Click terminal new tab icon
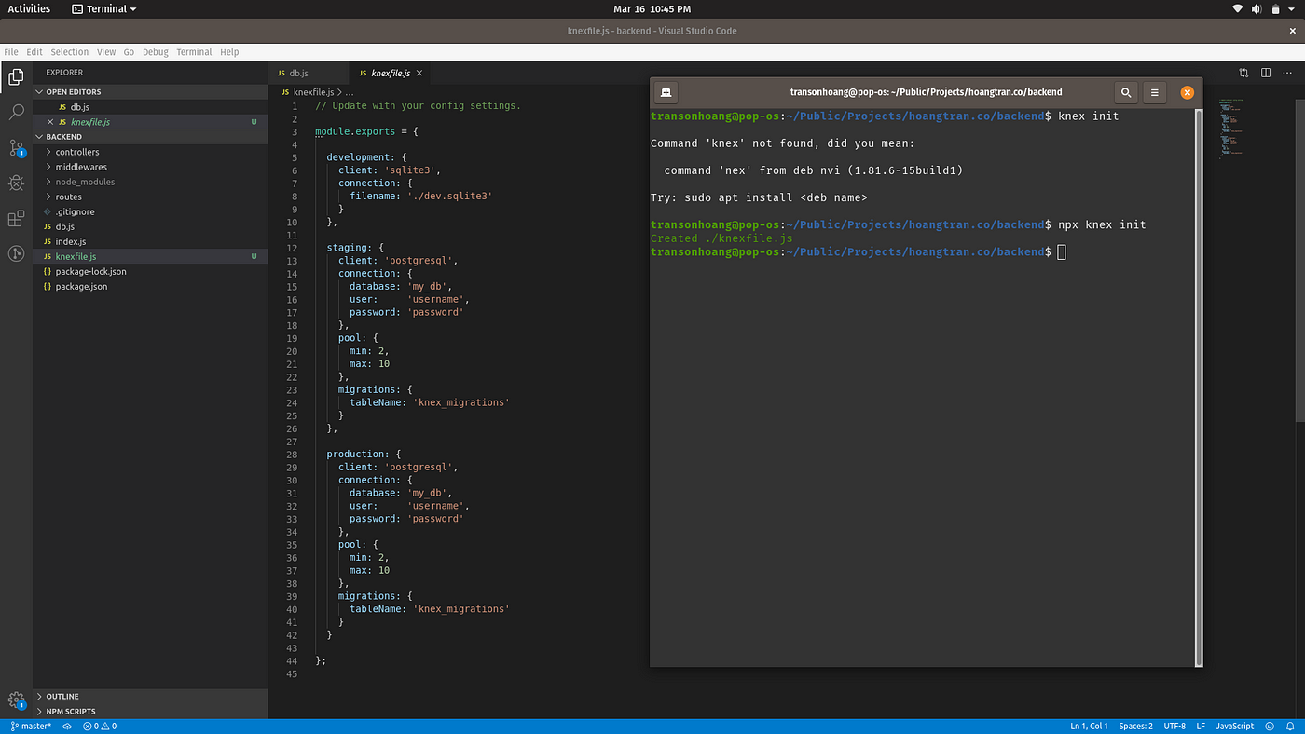The height and width of the screenshot is (734, 1305). (x=666, y=92)
